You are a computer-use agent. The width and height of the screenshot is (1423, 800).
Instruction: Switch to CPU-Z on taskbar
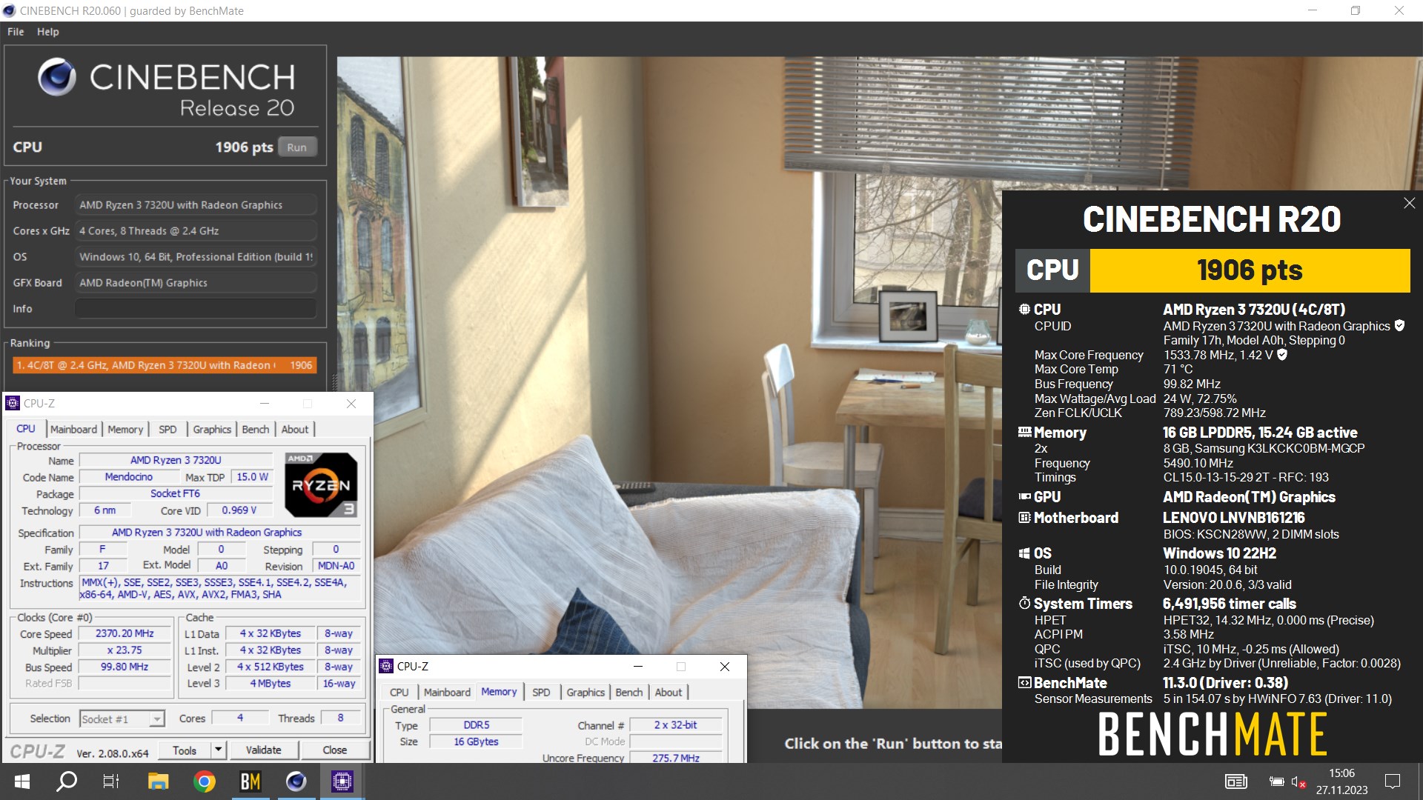tap(342, 781)
